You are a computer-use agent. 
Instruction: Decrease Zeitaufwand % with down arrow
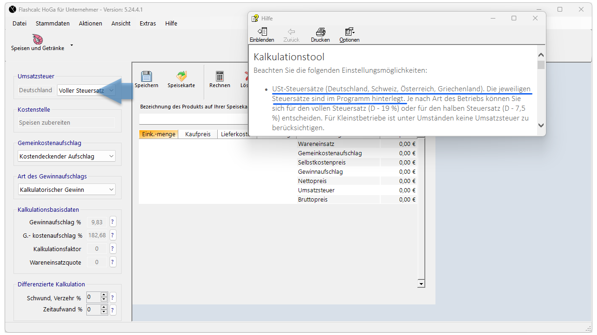coord(104,312)
